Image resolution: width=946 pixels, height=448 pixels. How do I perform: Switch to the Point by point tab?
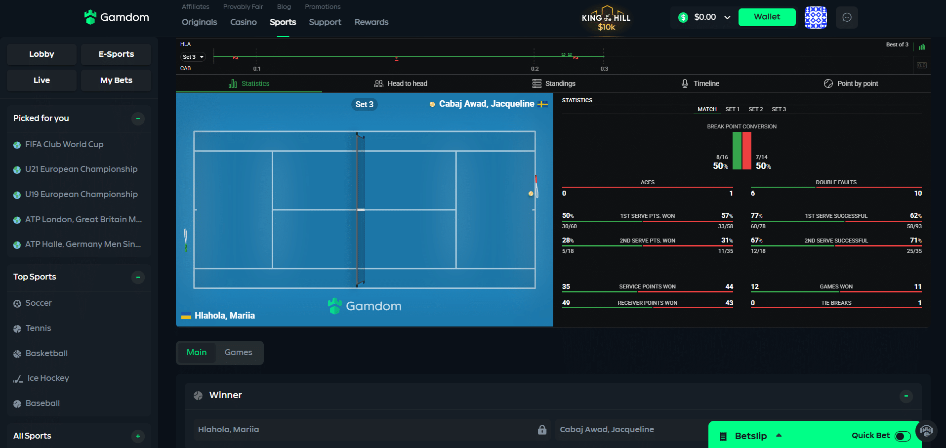point(851,83)
